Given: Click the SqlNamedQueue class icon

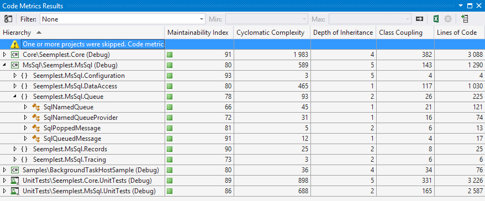Looking at the screenshot, I should [x=36, y=108].
